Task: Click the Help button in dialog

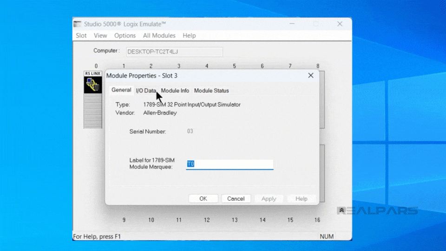Action: tap(302, 198)
